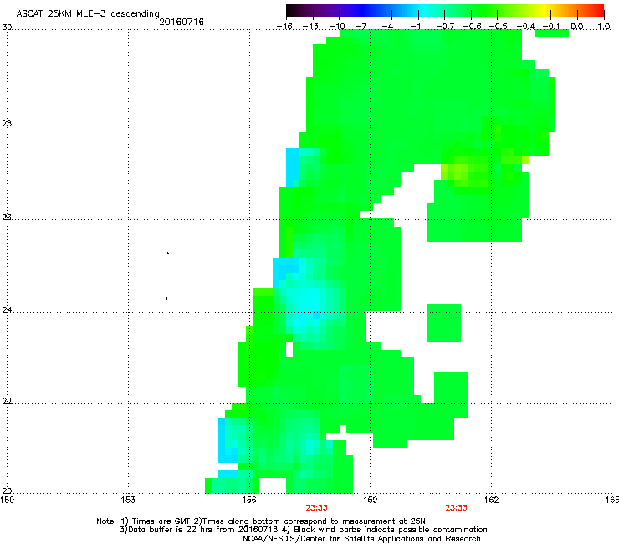Click the cyan strip near 27N 157E
Image resolution: width=619 pixels, height=544 pixels.
click(293, 168)
